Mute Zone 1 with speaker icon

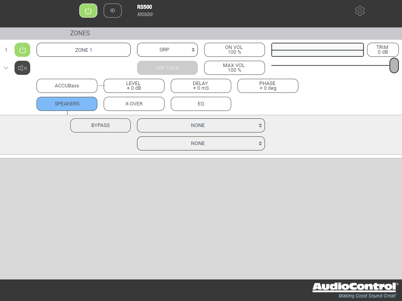(x=22, y=68)
